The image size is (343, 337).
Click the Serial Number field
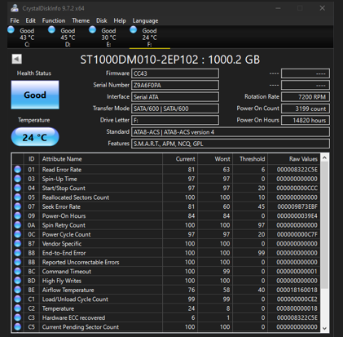pyautogui.click(x=175, y=85)
